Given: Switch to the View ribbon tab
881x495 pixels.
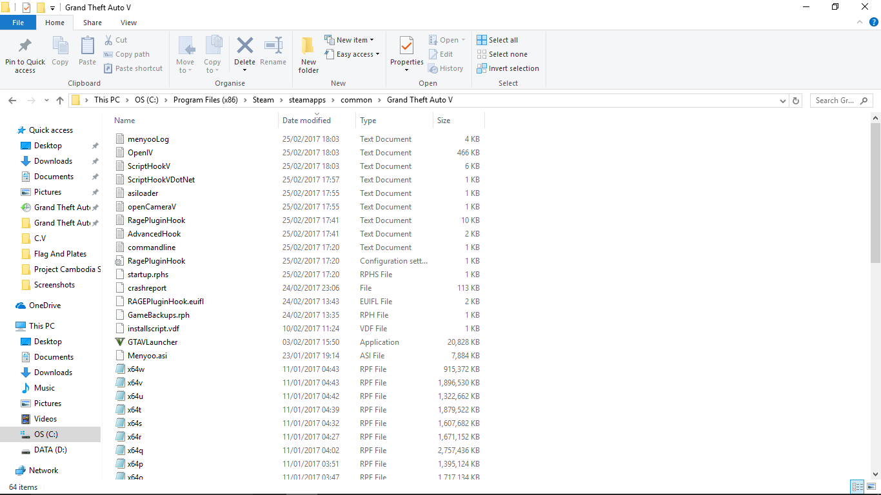Looking at the screenshot, I should coord(128,23).
